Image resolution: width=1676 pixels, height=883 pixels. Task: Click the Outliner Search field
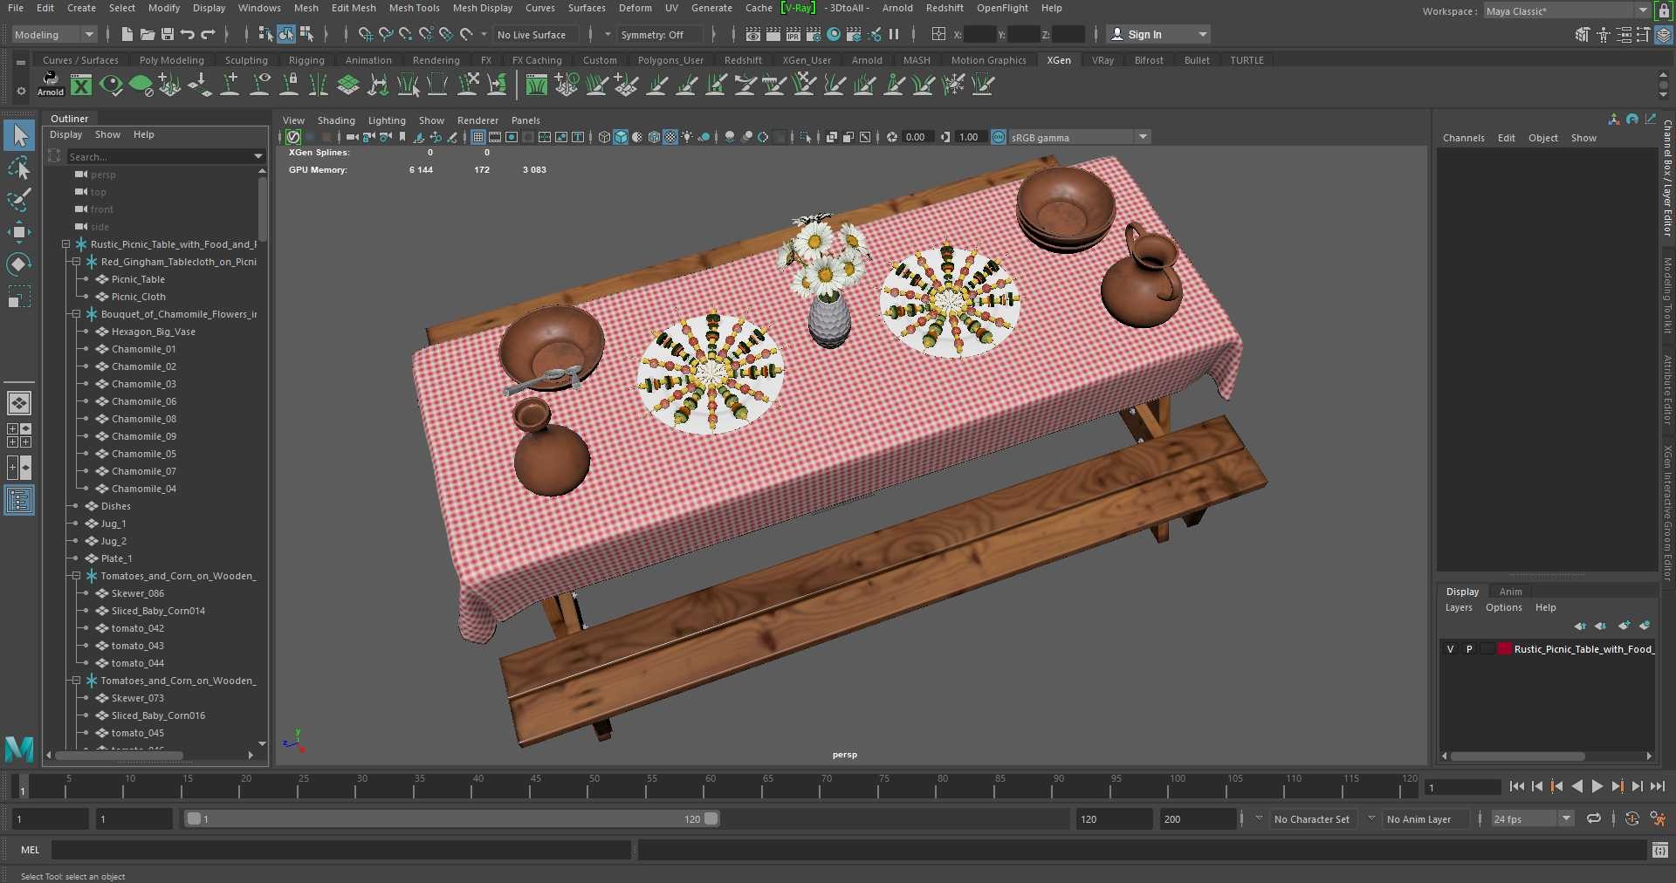pyautogui.click(x=164, y=157)
